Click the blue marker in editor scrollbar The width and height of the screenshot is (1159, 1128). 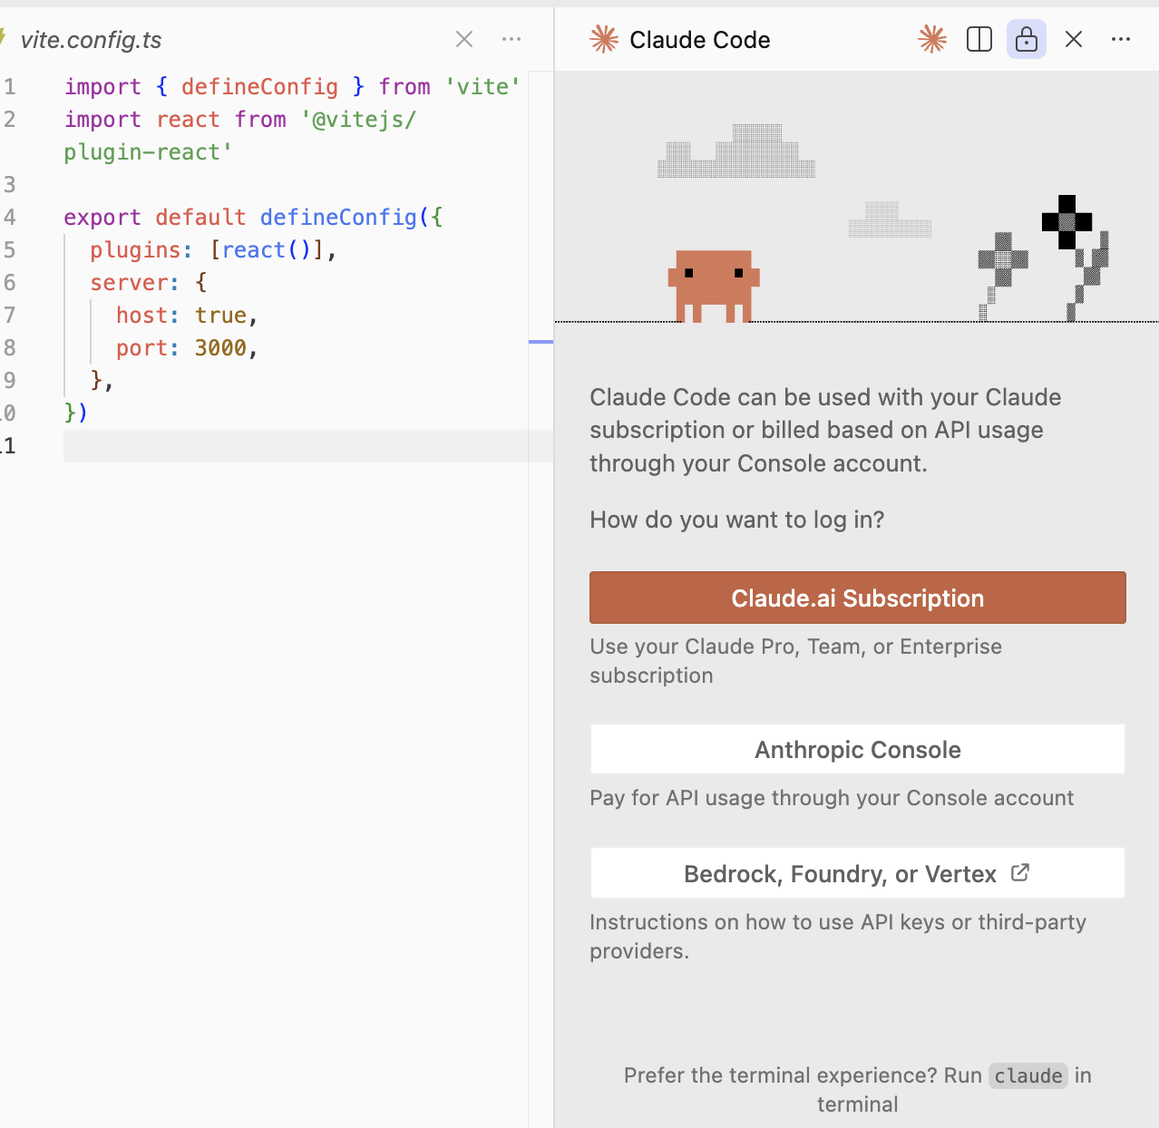[541, 342]
